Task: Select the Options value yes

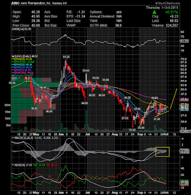Action: tap(119, 12)
